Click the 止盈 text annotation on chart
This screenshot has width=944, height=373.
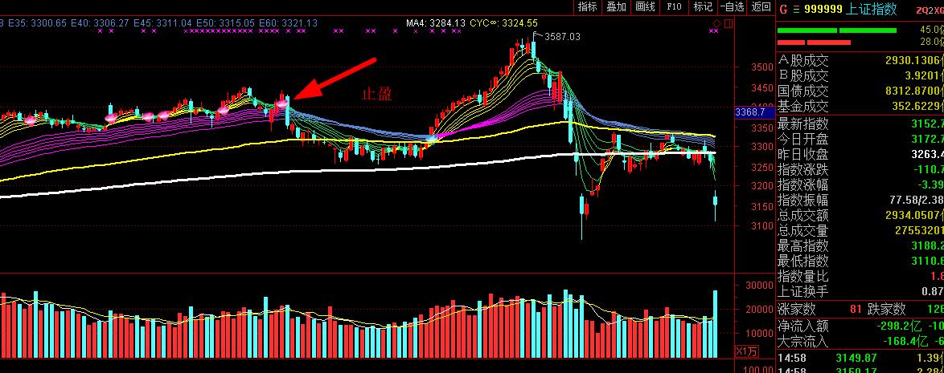click(x=377, y=94)
